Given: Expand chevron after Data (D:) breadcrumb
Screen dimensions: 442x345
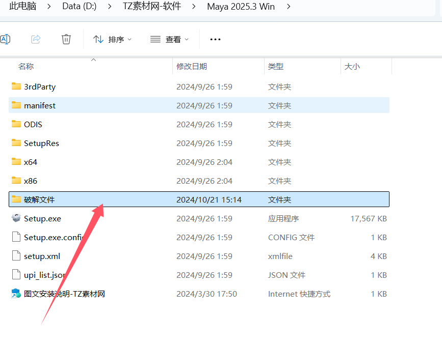Looking at the screenshot, I should click(110, 6).
